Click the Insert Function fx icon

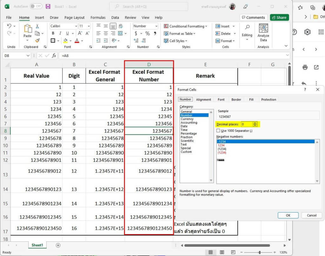pos(54,56)
